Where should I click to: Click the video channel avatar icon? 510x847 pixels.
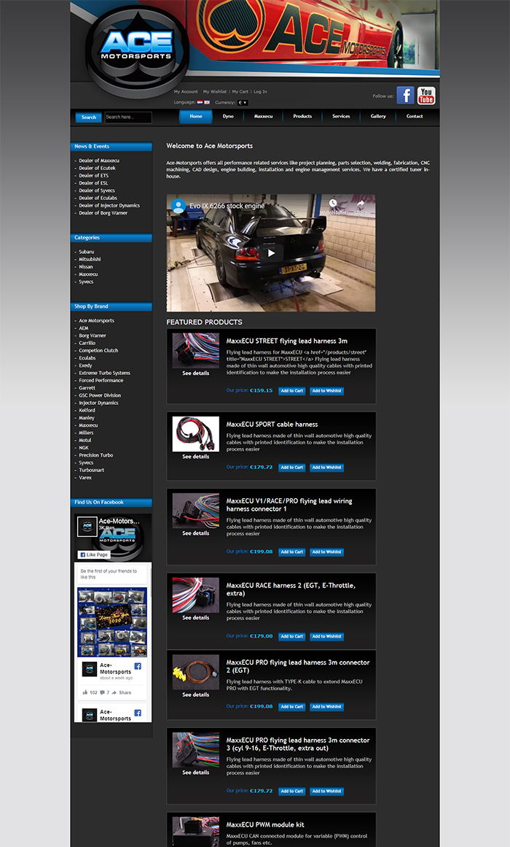pyautogui.click(x=178, y=206)
